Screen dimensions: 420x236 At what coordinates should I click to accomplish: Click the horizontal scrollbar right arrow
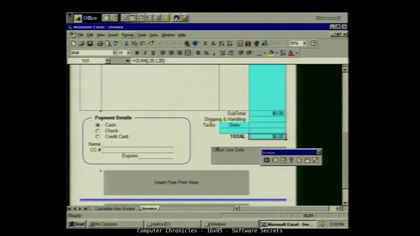coord(338,208)
